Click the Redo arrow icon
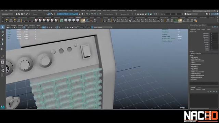Viewport: 219px width, 123px height. point(27,14)
